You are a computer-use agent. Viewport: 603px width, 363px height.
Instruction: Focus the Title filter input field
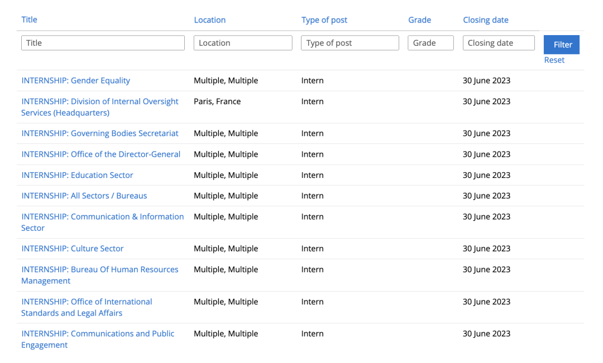coord(103,43)
